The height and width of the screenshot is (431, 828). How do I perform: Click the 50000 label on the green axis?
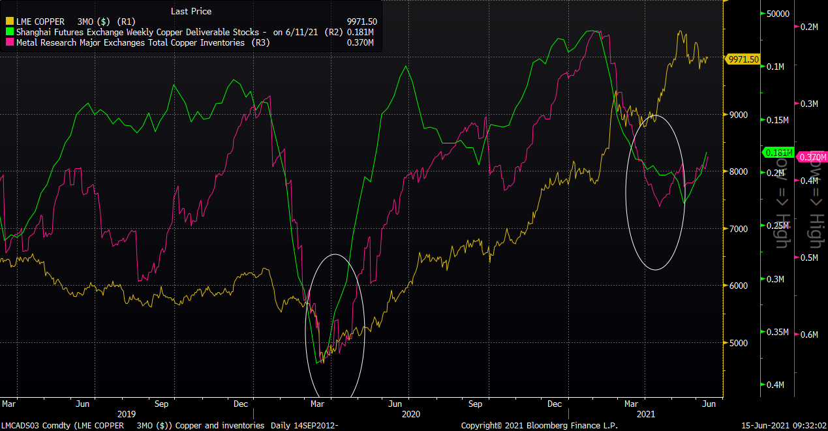click(x=779, y=14)
